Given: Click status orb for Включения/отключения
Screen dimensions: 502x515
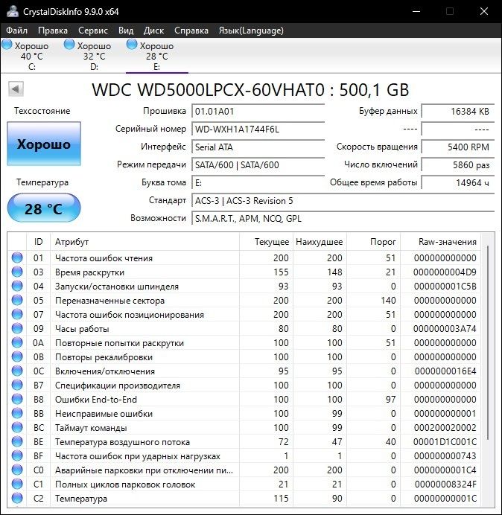Looking at the screenshot, I should click(x=17, y=371).
